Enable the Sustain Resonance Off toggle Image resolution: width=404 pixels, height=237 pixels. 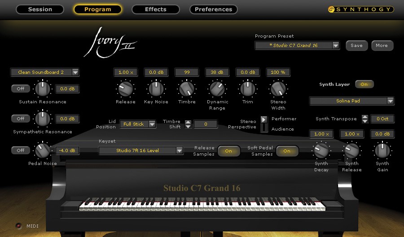tap(21, 89)
